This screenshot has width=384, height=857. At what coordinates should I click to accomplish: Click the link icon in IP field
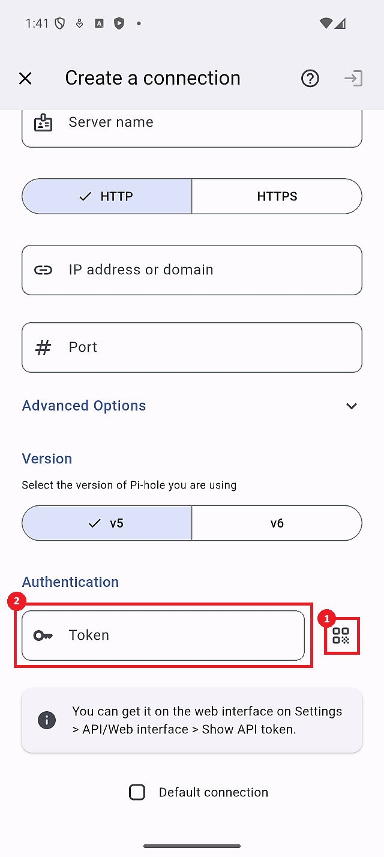click(43, 269)
